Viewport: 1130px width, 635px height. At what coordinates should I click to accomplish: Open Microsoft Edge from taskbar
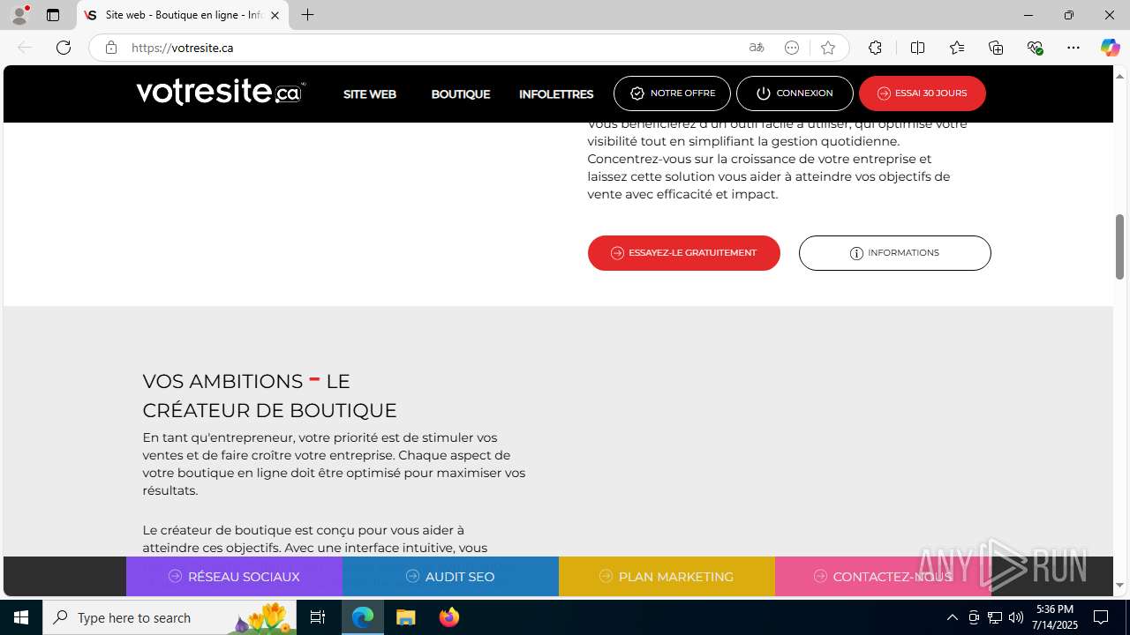point(363,617)
